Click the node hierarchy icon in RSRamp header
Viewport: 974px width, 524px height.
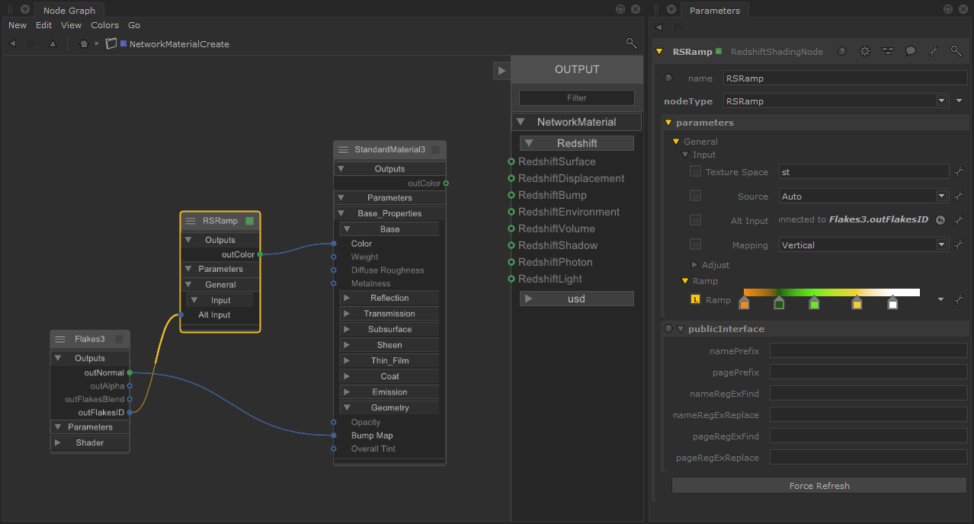[887, 52]
